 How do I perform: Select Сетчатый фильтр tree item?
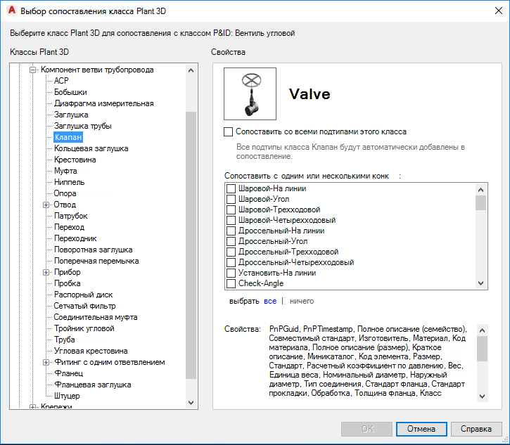(84, 306)
